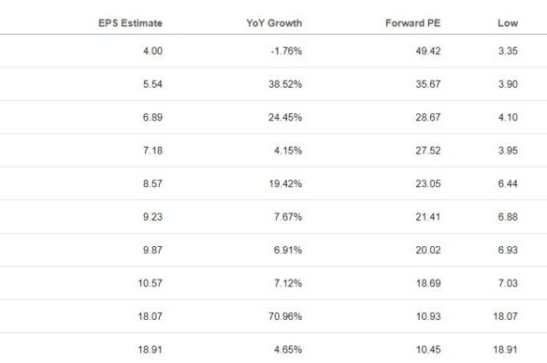Select the 4.00 EPS estimate cell
The width and height of the screenshot is (547, 363).
click(152, 51)
